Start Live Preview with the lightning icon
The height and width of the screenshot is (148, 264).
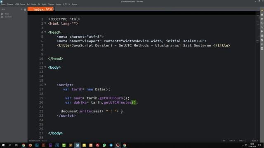click(x=262, y=10)
